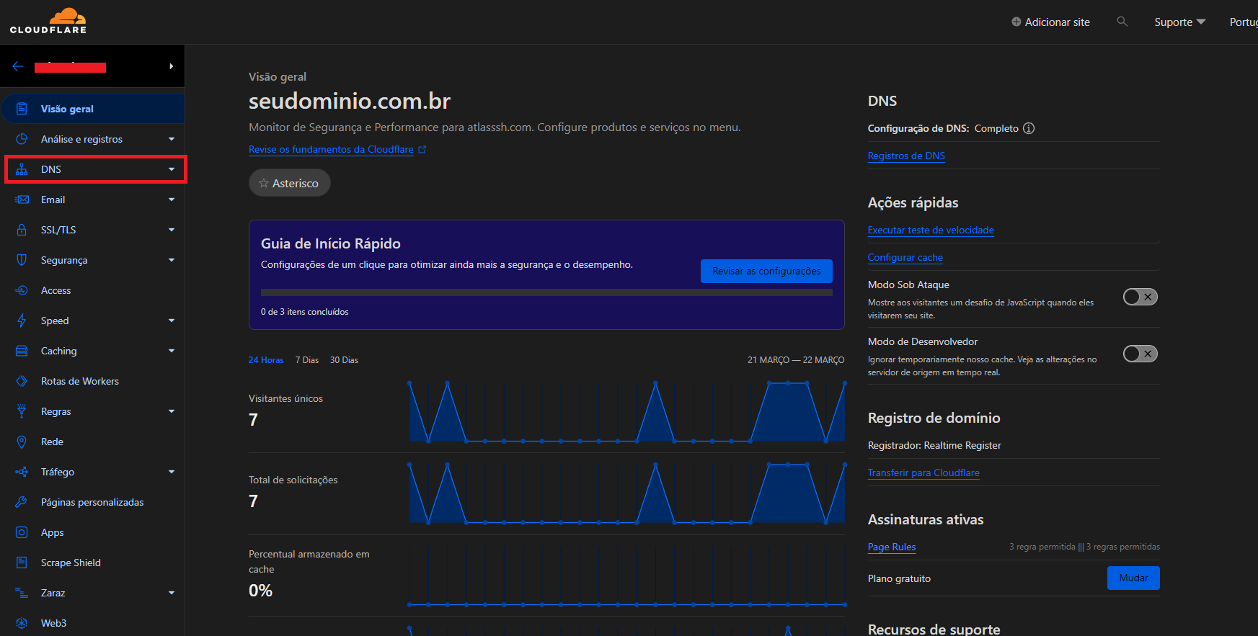Click the DNS network icon
The height and width of the screenshot is (636, 1258).
[x=22, y=169]
